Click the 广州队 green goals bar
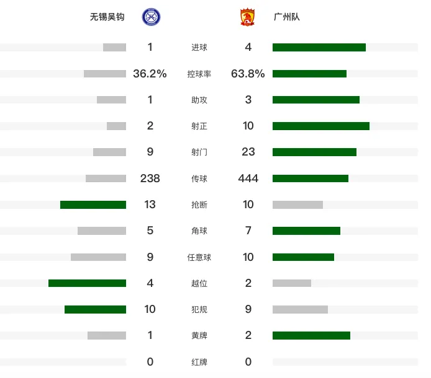The height and width of the screenshot is (378, 431). pyautogui.click(x=319, y=48)
